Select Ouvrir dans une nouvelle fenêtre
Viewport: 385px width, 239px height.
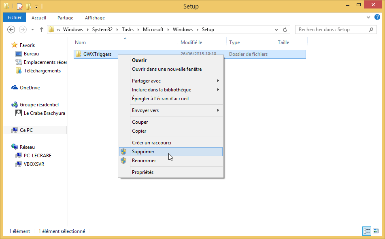click(x=171, y=69)
